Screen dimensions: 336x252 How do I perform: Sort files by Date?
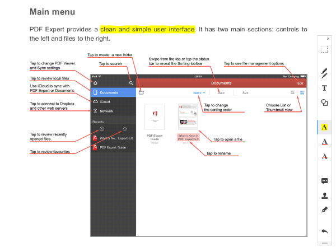(221, 92)
